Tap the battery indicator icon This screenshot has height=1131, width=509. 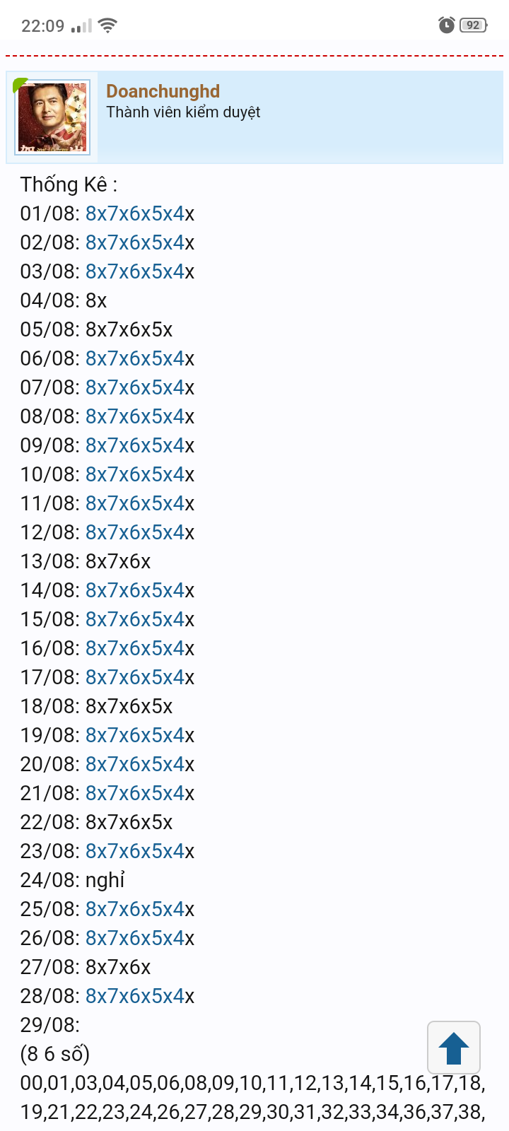[473, 25]
